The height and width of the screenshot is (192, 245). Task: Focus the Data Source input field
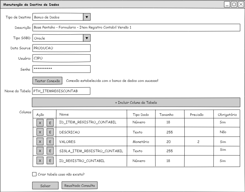[61, 48]
